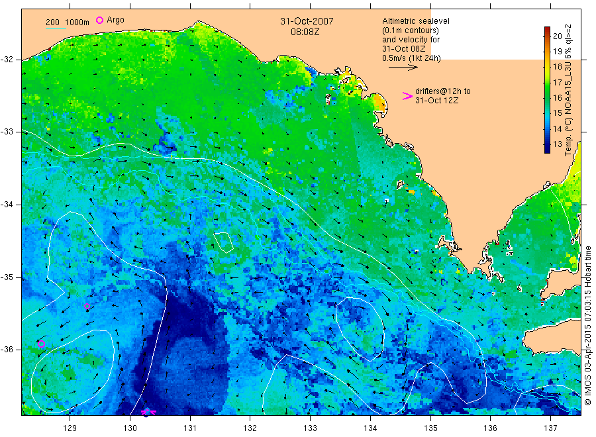Click the longitude label 134
The width and height of the screenshot is (596, 437).
[x=370, y=428]
